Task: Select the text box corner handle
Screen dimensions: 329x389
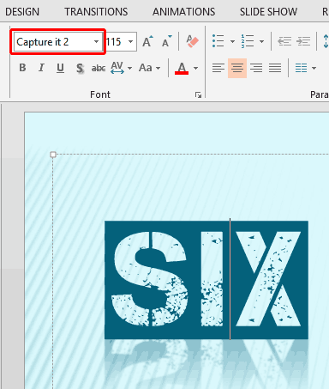Action: click(53, 155)
